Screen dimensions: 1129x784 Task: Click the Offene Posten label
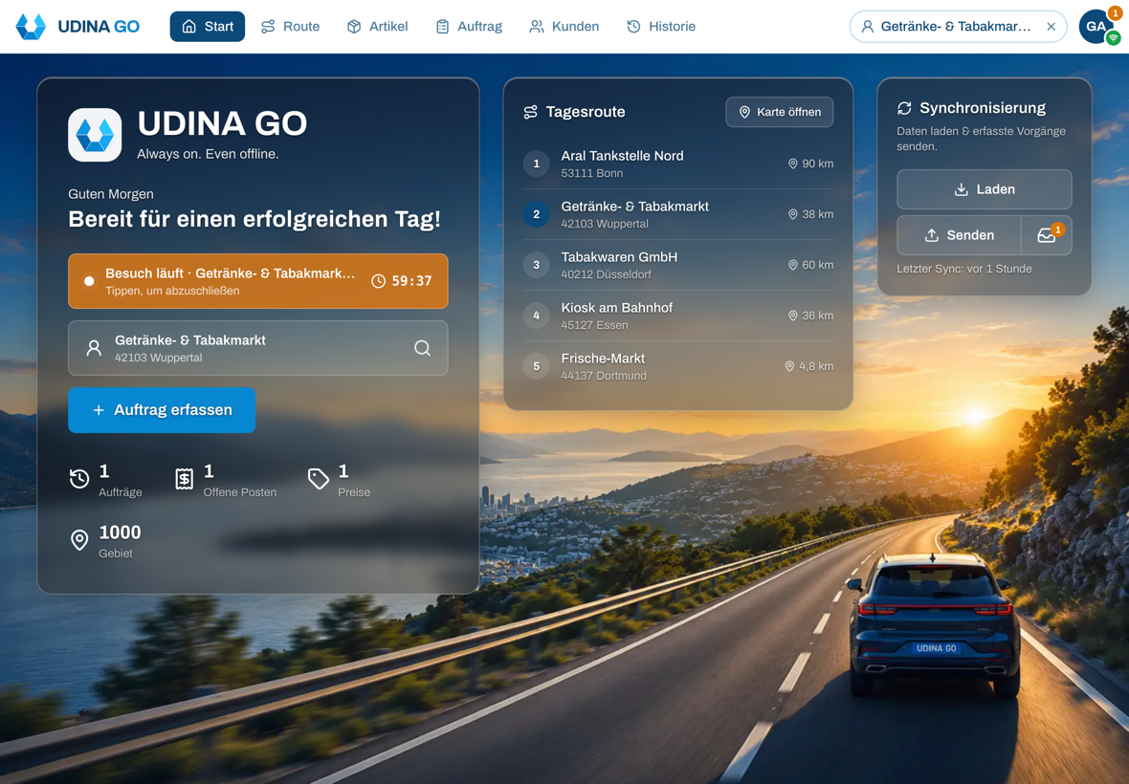click(x=240, y=492)
